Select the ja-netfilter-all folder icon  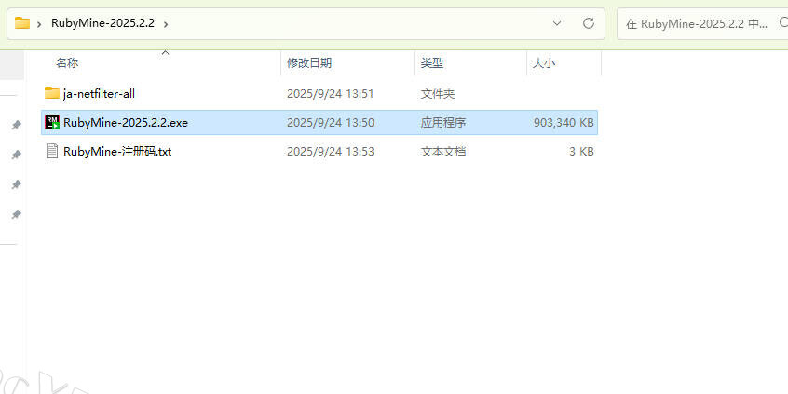pos(52,93)
